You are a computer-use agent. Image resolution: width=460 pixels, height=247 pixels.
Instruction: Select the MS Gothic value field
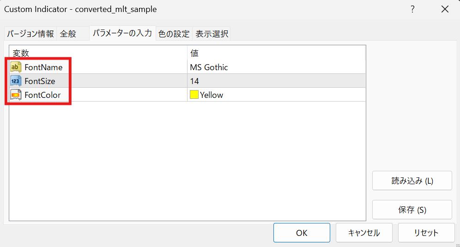click(x=276, y=67)
